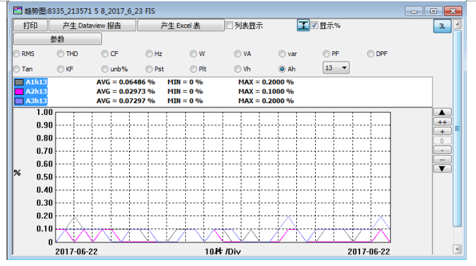Click the vertical scrollbar thumb

click(x=457, y=128)
